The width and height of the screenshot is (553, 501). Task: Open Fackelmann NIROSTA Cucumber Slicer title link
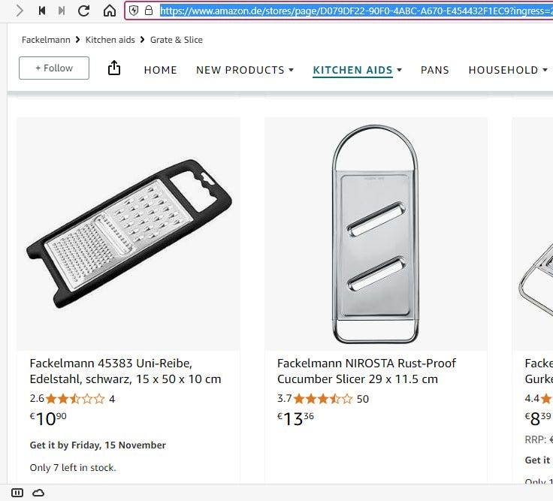coord(367,371)
